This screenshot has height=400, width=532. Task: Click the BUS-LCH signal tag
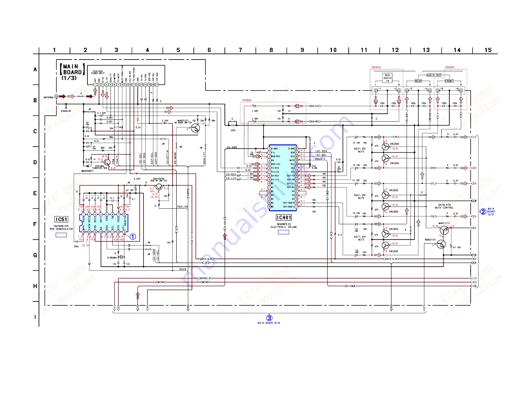[315, 106]
